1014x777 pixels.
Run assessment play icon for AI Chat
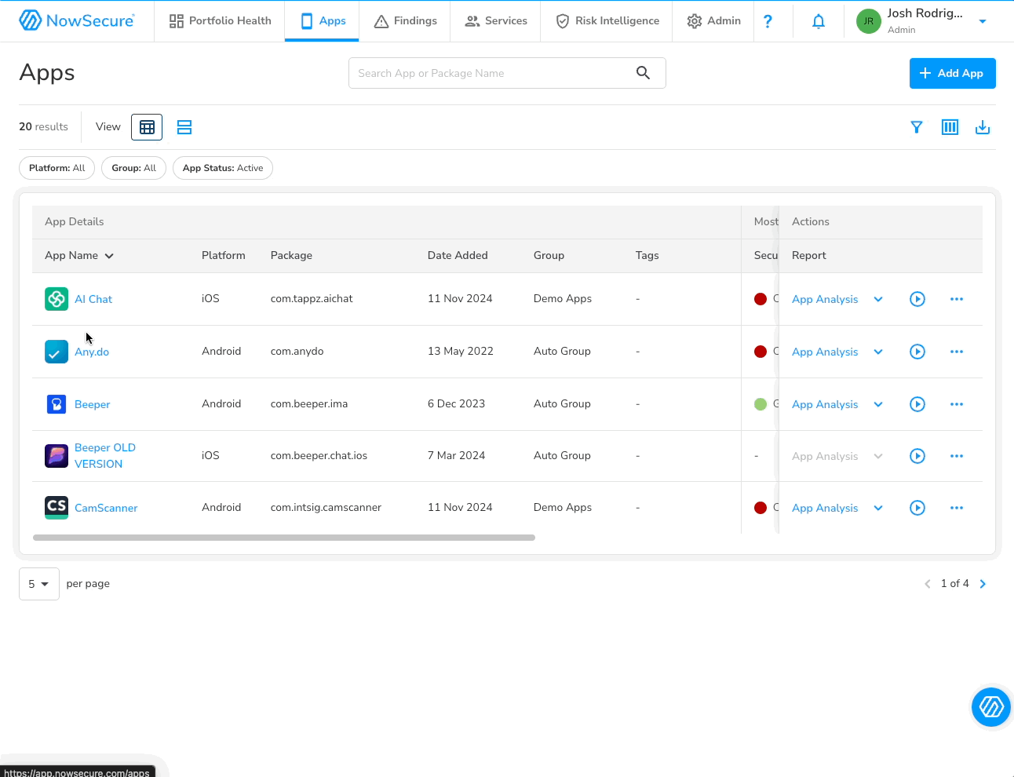pyautogui.click(x=917, y=299)
